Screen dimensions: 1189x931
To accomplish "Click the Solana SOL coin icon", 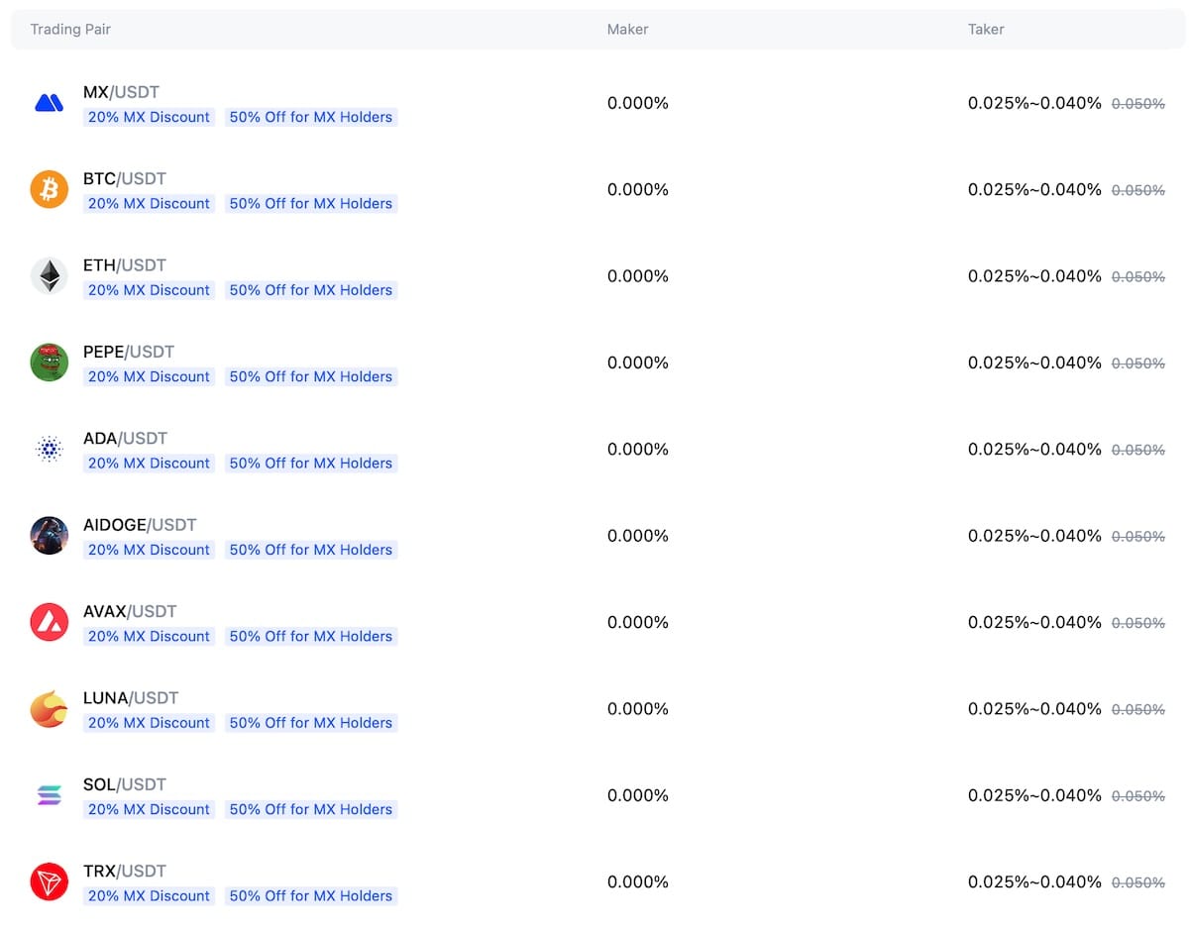I will pyautogui.click(x=49, y=795).
